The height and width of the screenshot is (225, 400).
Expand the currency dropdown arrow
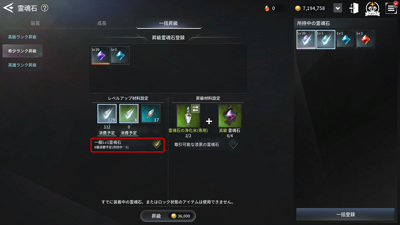tap(338, 8)
